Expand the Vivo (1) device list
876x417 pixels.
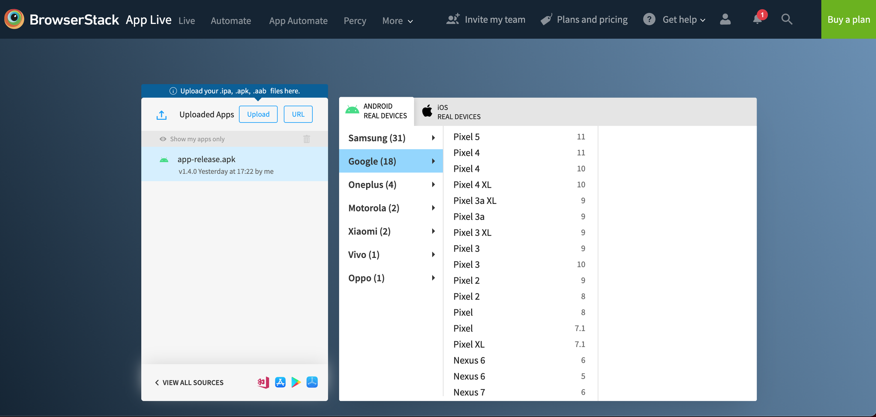[391, 255]
